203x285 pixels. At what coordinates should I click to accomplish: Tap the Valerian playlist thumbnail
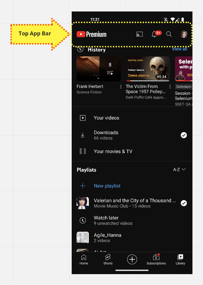click(x=83, y=203)
